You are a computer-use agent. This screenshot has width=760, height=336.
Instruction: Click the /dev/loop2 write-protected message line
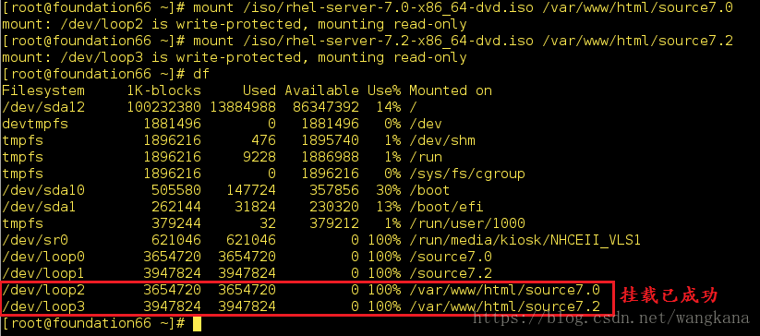[235, 24]
